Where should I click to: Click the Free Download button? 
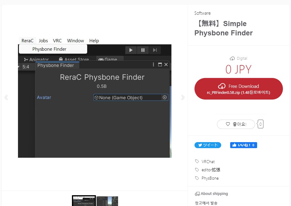coord(239,89)
